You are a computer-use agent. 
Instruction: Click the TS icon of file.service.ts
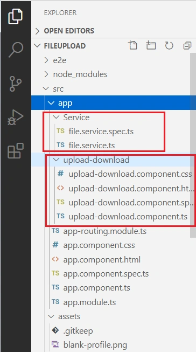(60, 145)
